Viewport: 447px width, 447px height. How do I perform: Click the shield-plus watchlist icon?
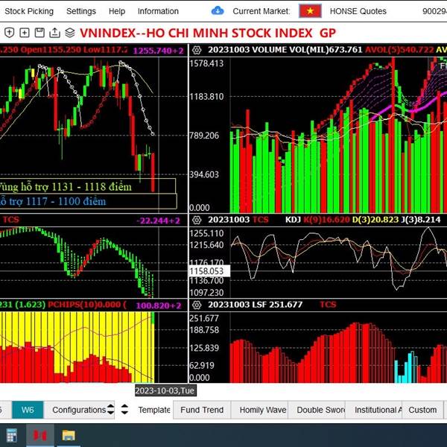(10, 33)
